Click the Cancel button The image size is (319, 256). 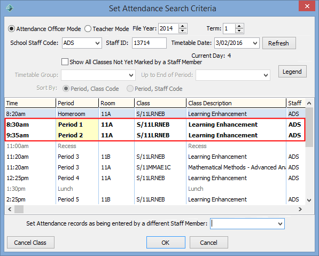[x=209, y=242]
